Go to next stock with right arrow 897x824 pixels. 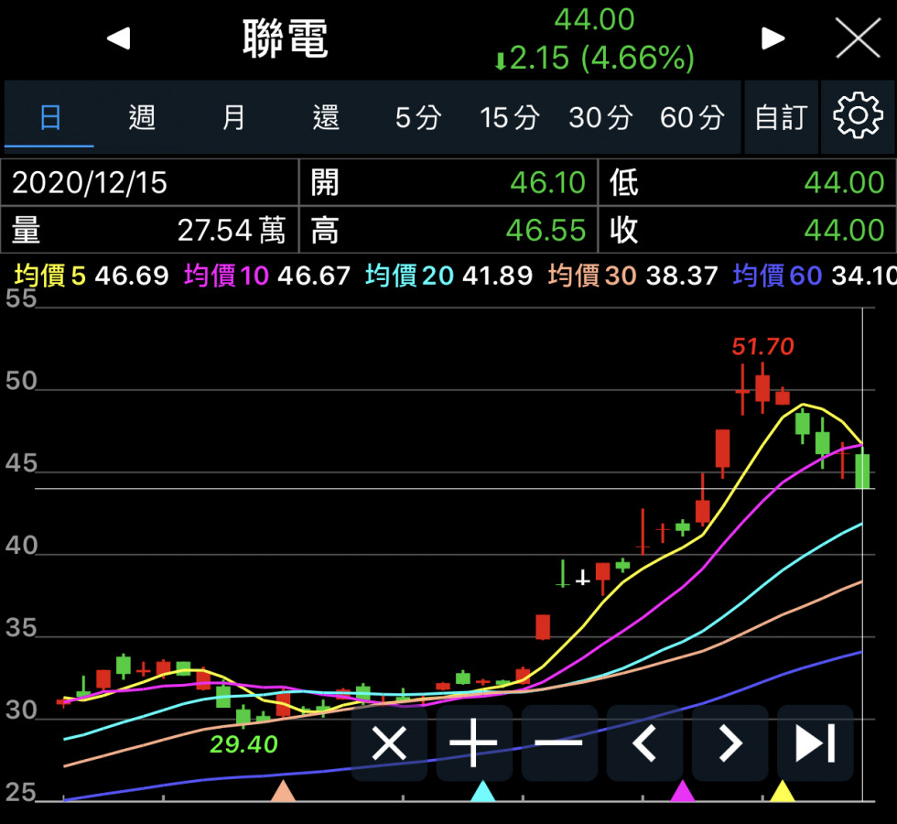(773, 38)
